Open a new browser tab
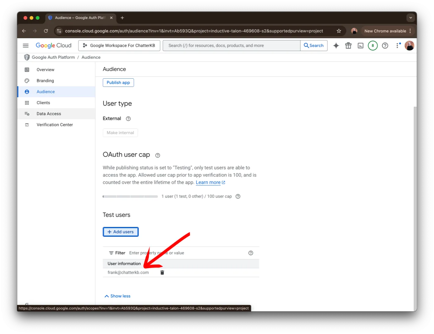This screenshot has width=434, height=334. [x=122, y=18]
